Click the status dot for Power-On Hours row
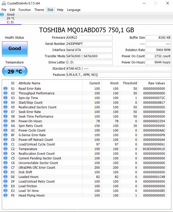This screenshot has height=212, width=173. (5, 121)
